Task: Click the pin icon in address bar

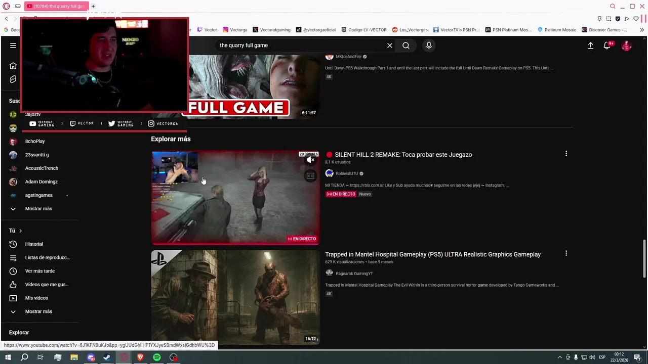Action: coord(599,19)
